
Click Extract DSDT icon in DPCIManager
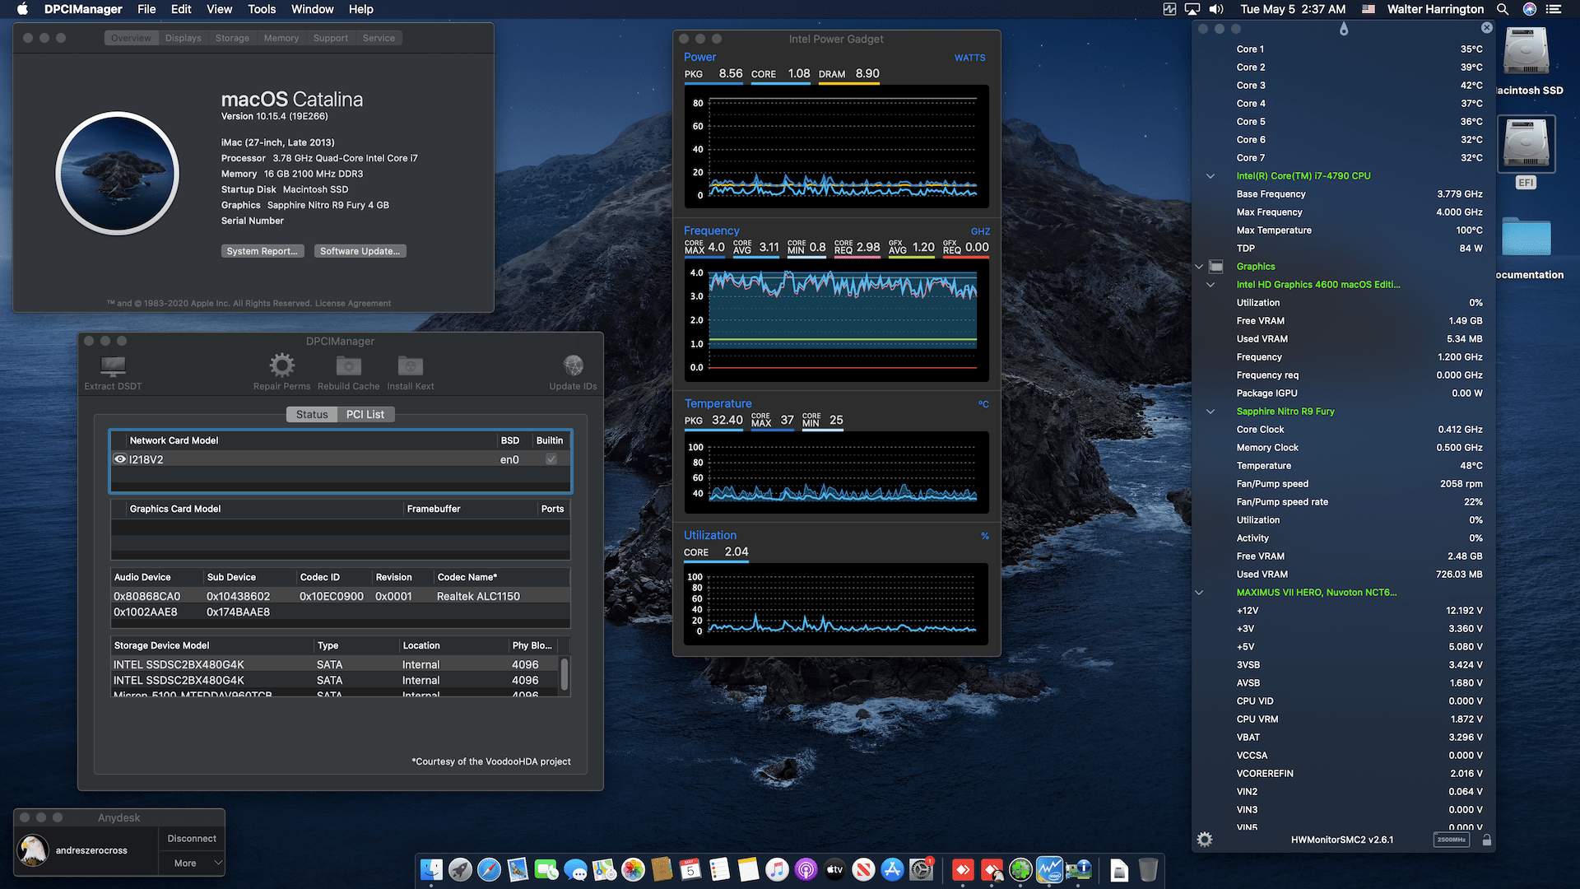click(113, 365)
